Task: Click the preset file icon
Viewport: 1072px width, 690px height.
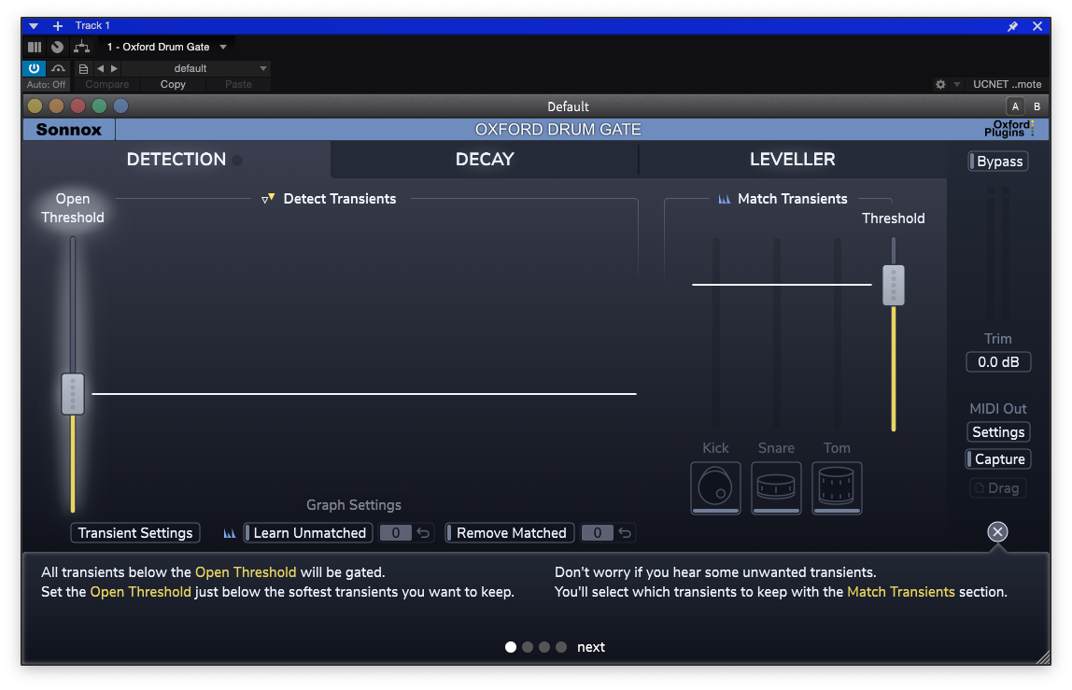Action: 83,68
